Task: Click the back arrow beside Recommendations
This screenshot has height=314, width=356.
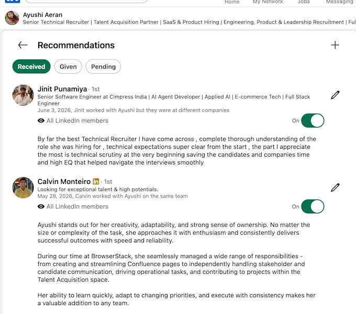Action: coord(23,45)
